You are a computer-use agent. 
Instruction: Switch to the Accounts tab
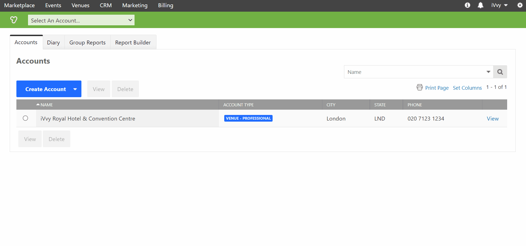26,42
